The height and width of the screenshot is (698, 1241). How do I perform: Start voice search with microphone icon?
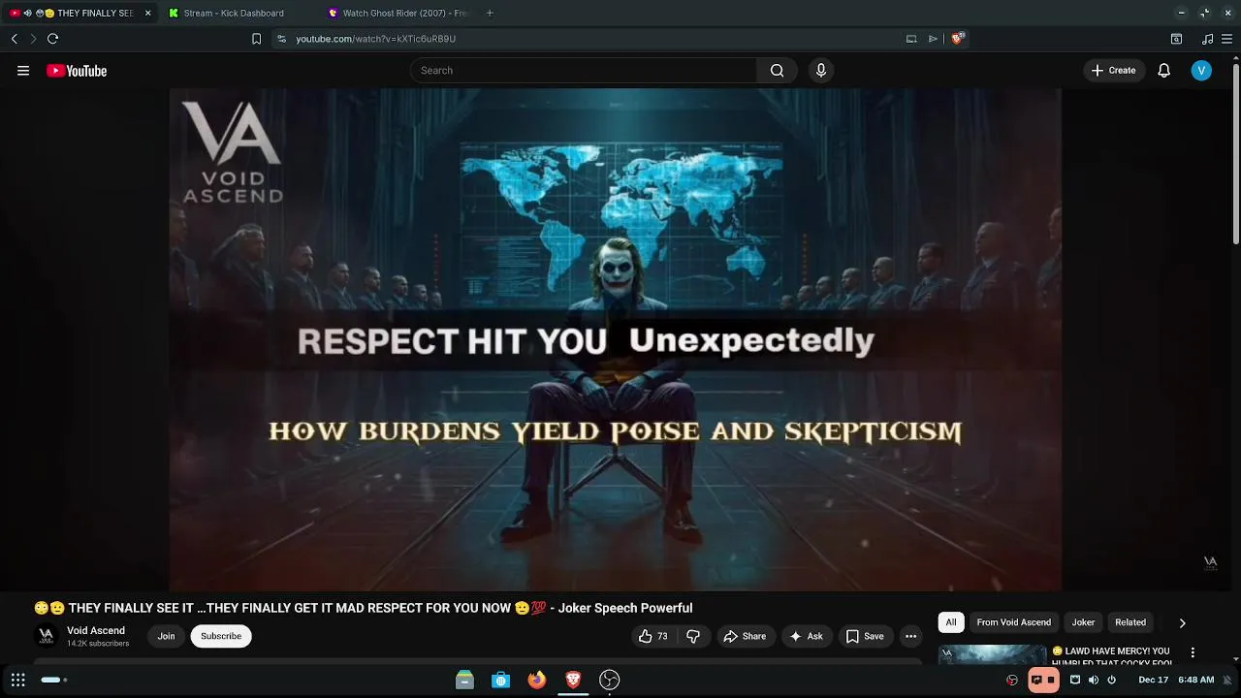point(821,71)
